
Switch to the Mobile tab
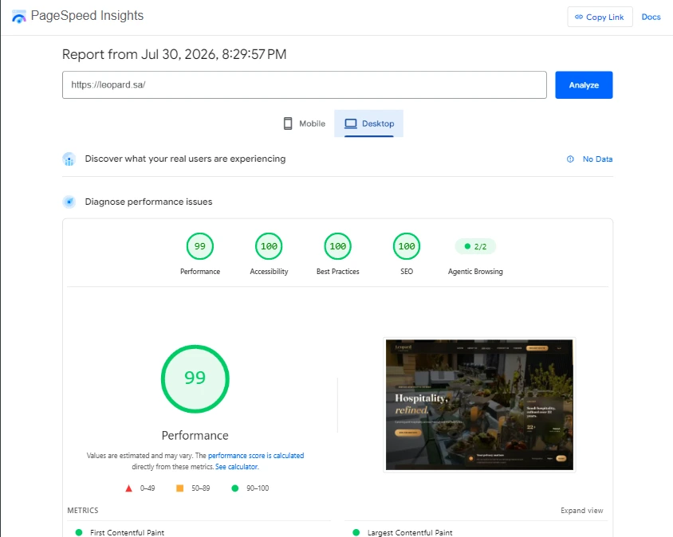[x=305, y=123]
